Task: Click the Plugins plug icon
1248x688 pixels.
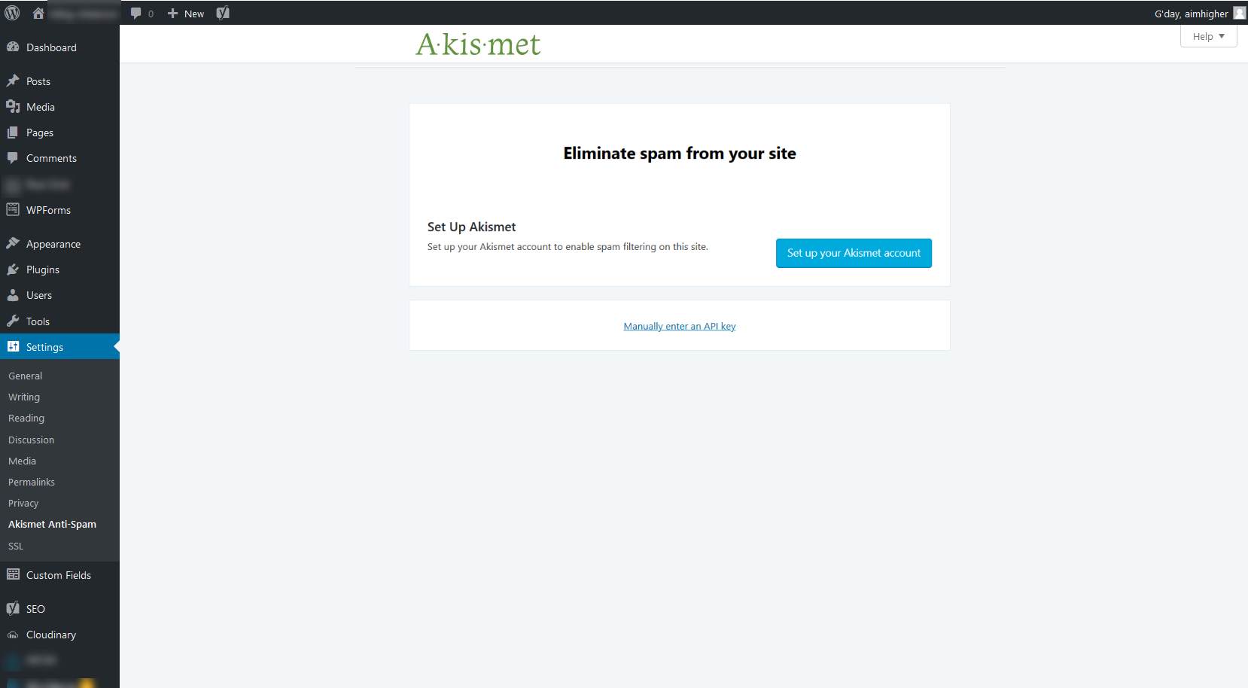Action: click(x=13, y=269)
